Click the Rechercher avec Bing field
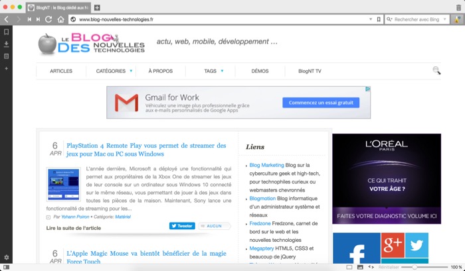 pyautogui.click(x=417, y=19)
